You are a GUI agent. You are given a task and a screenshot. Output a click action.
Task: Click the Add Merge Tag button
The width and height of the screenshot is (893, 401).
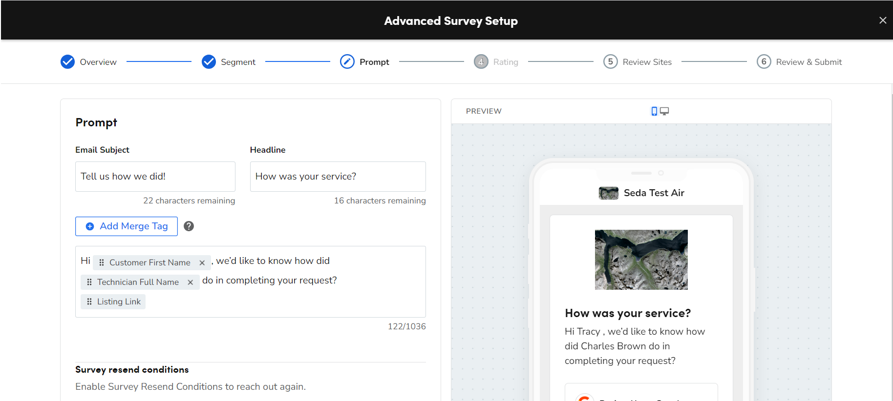[x=127, y=226]
